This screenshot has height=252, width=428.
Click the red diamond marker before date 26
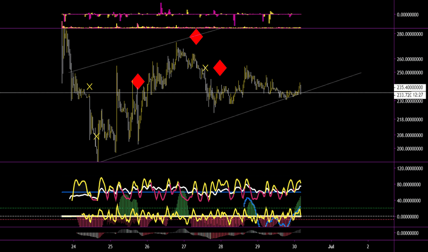pos(138,82)
